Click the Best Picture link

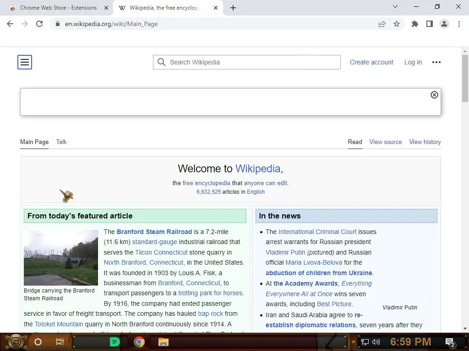pyautogui.click(x=334, y=304)
